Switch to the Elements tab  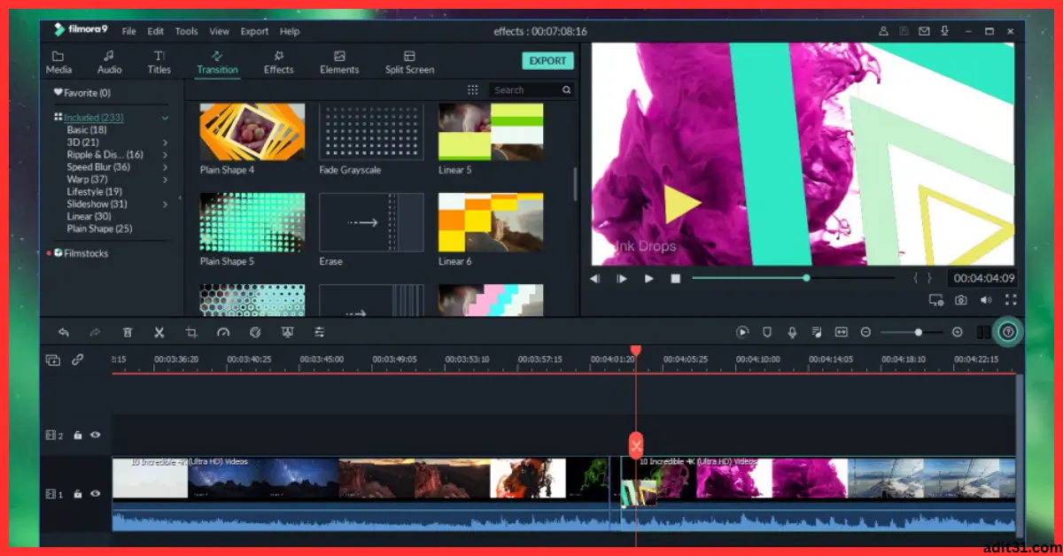click(x=339, y=63)
